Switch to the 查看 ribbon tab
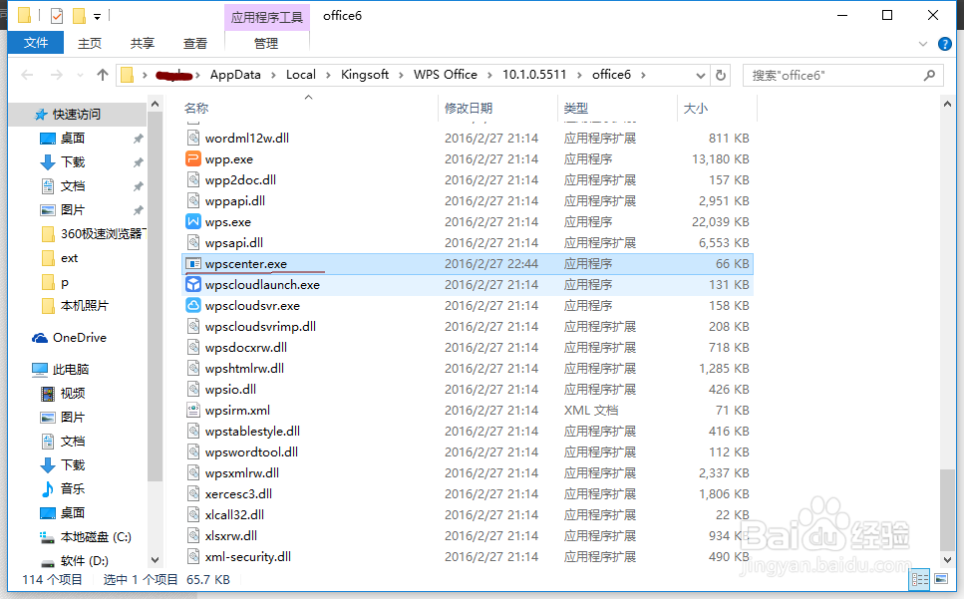Image resolution: width=964 pixels, height=599 pixels. pos(195,43)
